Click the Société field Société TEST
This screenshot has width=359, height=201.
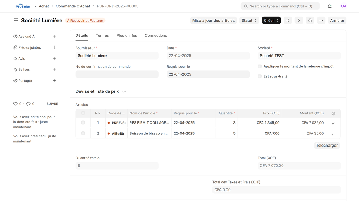coord(299,56)
